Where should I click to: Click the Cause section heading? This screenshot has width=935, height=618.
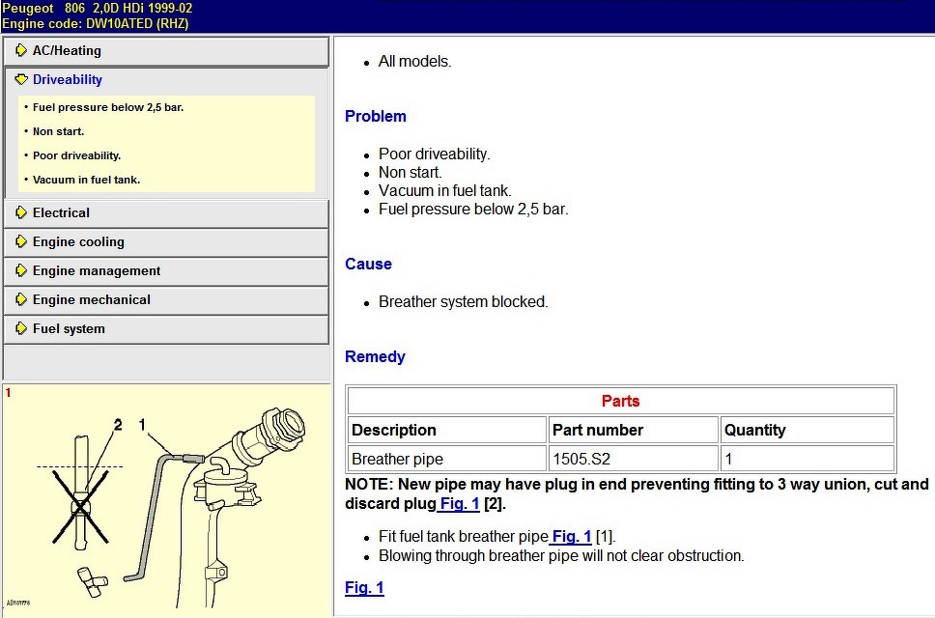click(x=369, y=264)
